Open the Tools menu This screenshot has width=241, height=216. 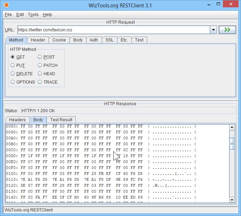click(33, 15)
